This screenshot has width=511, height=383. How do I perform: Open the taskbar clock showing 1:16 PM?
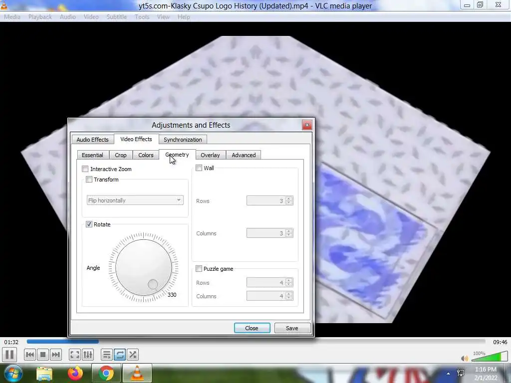click(x=486, y=374)
